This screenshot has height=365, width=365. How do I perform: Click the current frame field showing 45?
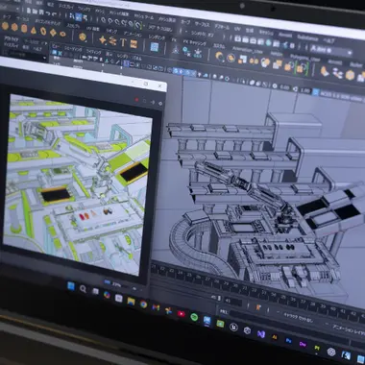pos(232,302)
